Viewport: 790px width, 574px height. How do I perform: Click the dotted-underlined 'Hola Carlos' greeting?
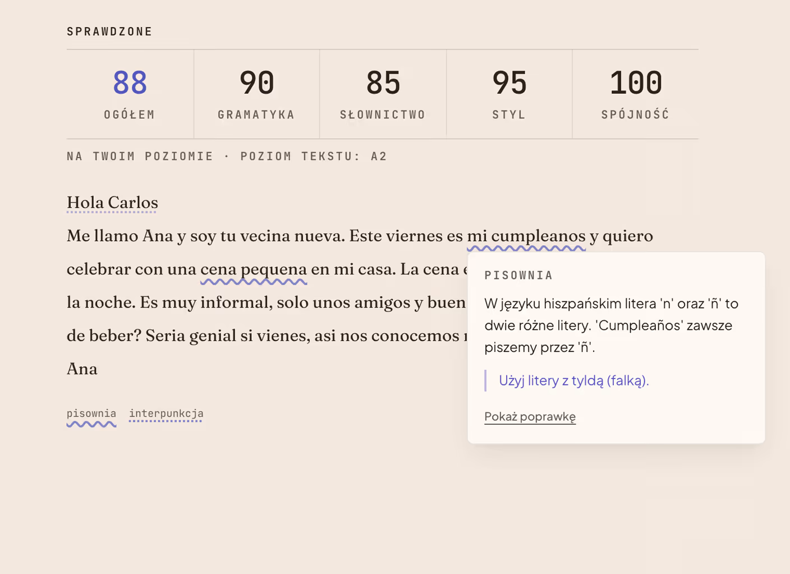(112, 203)
